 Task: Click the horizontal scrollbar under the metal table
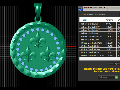coord(100,59)
